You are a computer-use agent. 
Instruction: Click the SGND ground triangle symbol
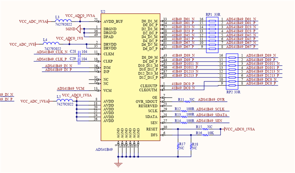pos(78,29)
